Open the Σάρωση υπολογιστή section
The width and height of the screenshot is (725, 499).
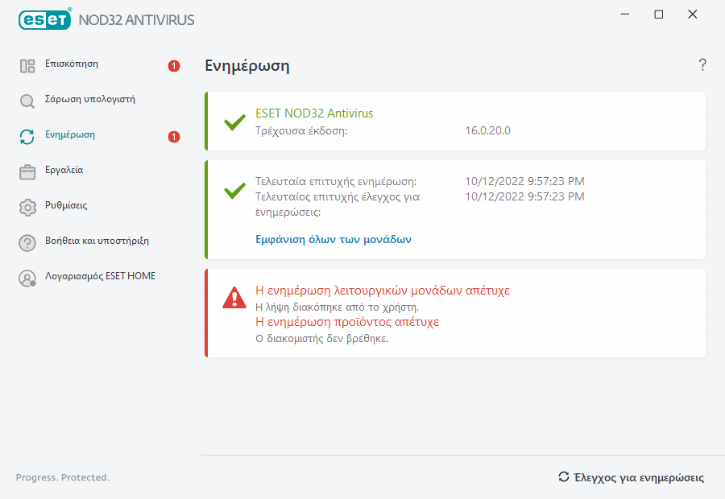pyautogui.click(x=90, y=100)
